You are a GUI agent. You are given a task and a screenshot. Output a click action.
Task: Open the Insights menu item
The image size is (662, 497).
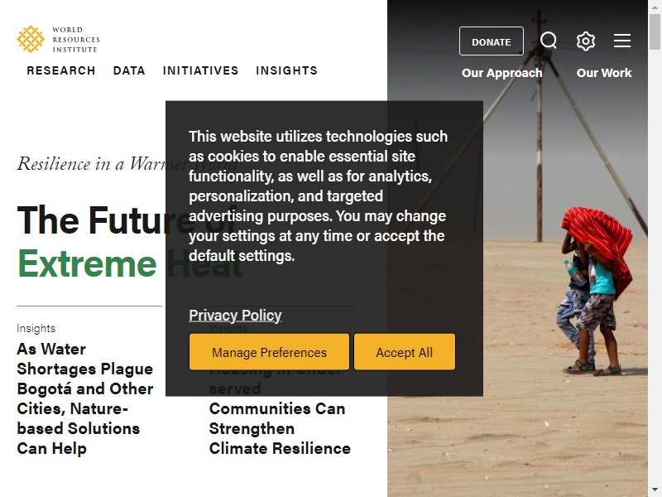(286, 70)
